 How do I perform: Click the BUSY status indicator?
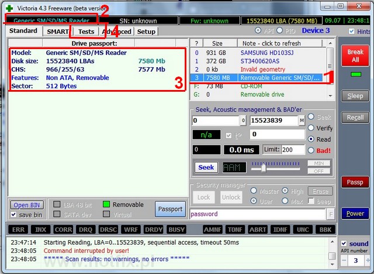tap(176, 230)
